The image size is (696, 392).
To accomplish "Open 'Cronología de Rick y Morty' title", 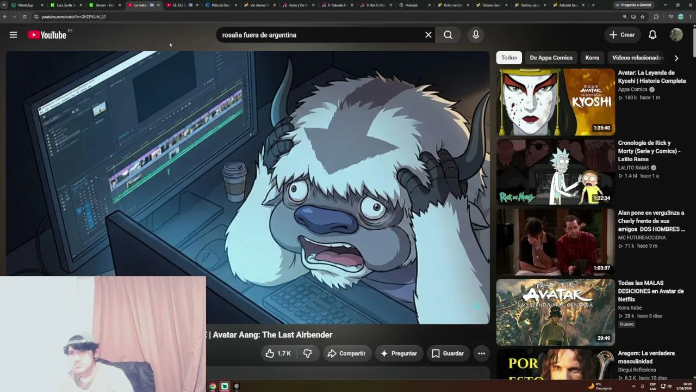I will (x=649, y=151).
